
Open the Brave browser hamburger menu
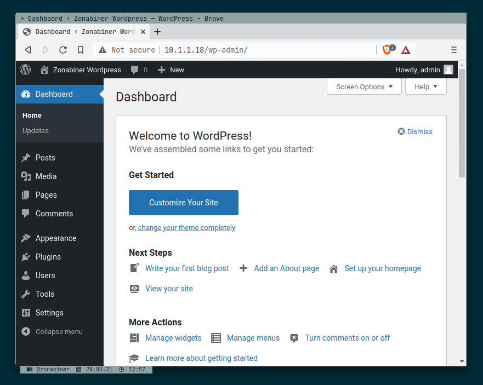click(x=454, y=49)
